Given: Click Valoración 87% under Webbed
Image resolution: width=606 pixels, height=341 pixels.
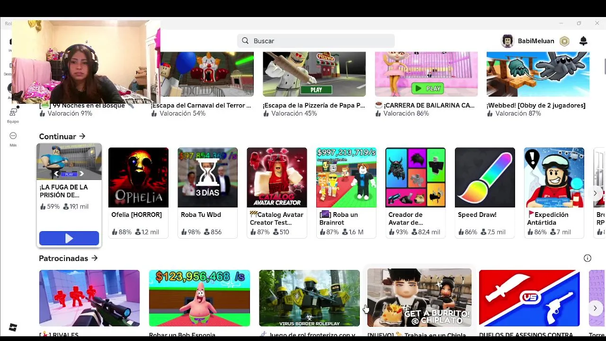Looking at the screenshot, I should [518, 114].
